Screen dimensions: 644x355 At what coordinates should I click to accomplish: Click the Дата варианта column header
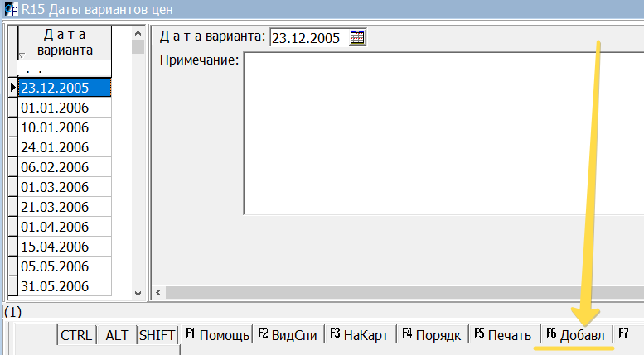point(65,43)
